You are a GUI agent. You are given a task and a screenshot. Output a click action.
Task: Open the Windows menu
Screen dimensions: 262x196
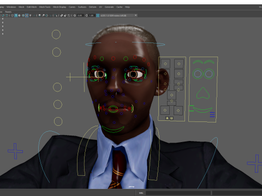[x=11, y=7]
